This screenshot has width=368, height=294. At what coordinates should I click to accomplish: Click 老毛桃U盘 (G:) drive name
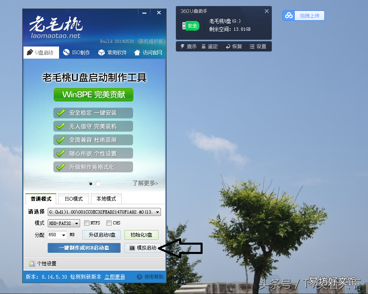point(225,21)
